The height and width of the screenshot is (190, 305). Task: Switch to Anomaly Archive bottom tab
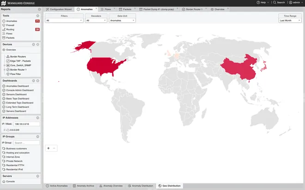(x=84, y=186)
